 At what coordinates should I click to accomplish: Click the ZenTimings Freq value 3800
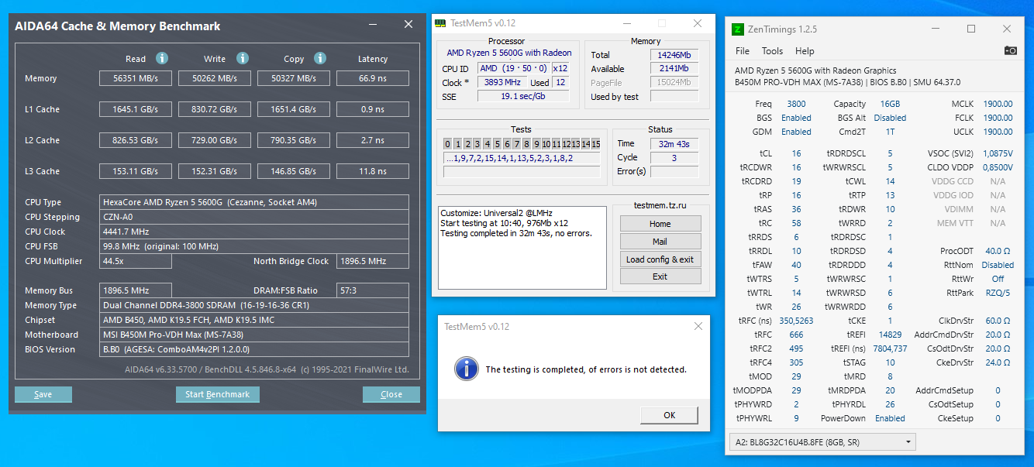pos(796,104)
